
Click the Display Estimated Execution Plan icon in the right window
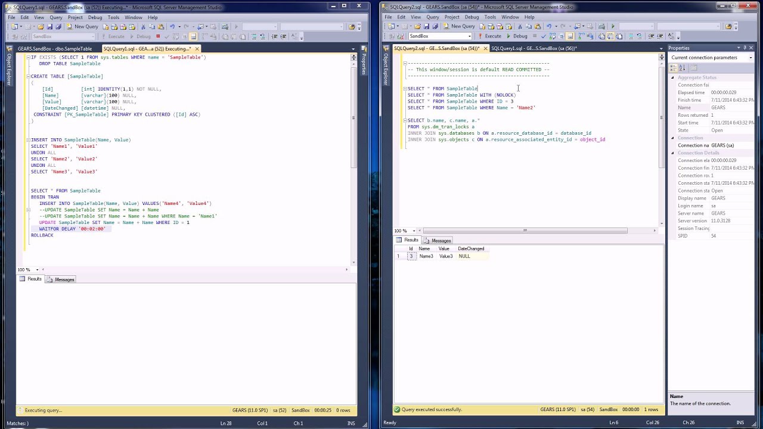click(552, 36)
